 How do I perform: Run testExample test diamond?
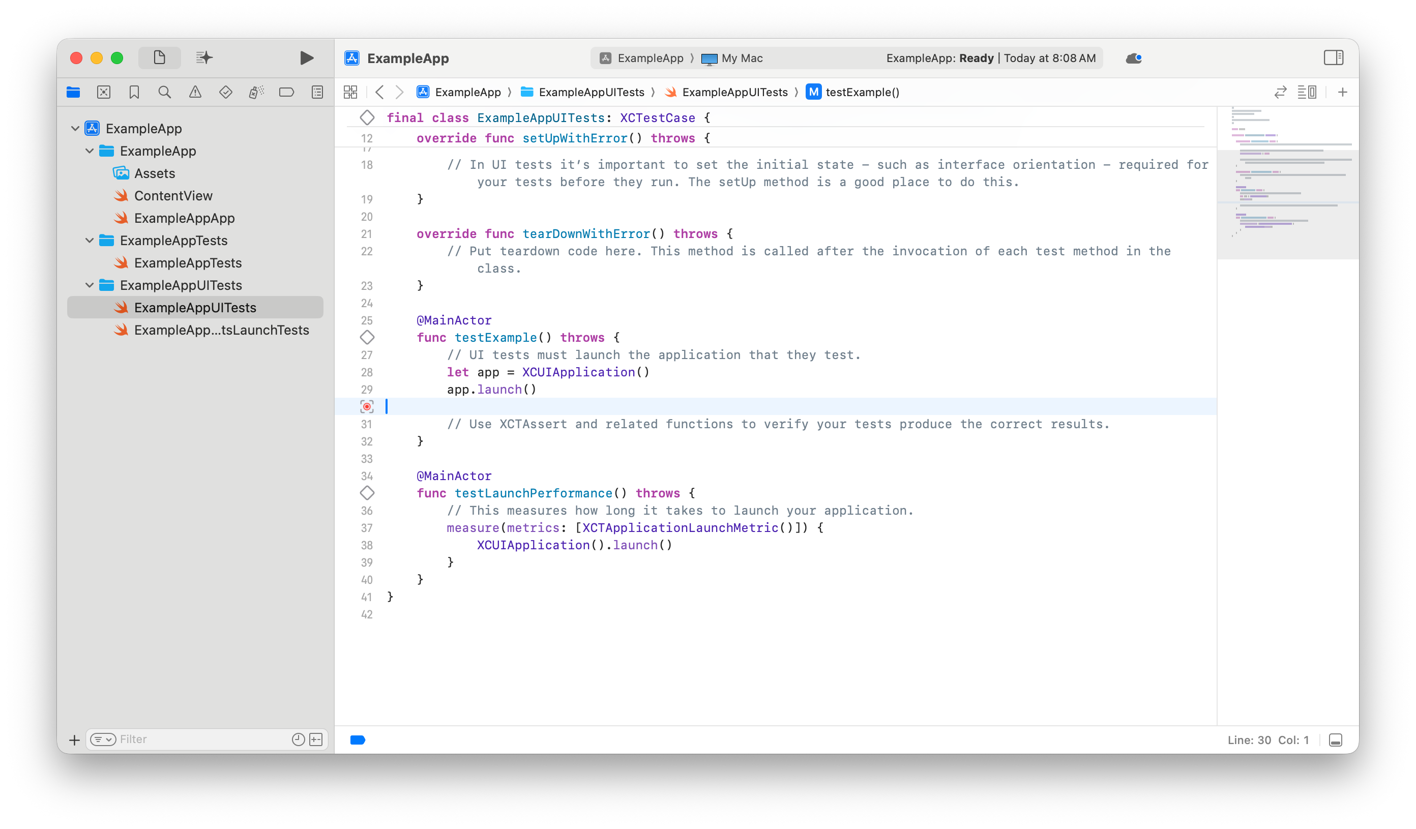click(x=367, y=337)
